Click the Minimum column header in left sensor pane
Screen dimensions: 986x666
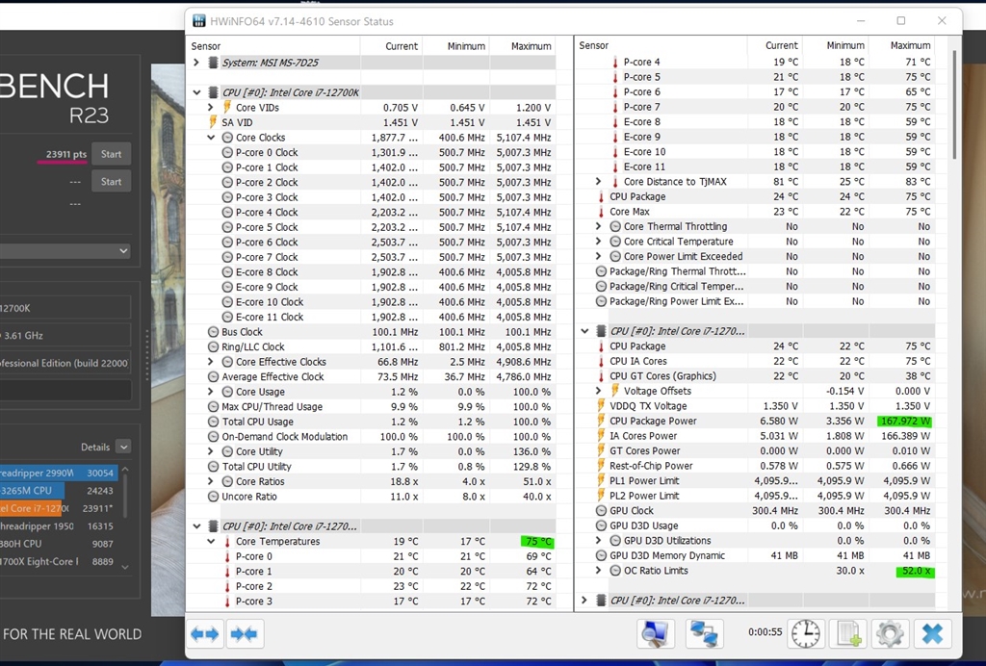(456, 46)
